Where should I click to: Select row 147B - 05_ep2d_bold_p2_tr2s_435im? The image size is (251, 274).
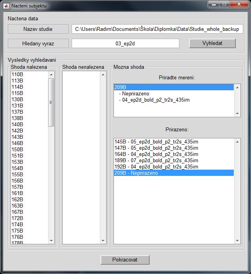(x=173, y=148)
